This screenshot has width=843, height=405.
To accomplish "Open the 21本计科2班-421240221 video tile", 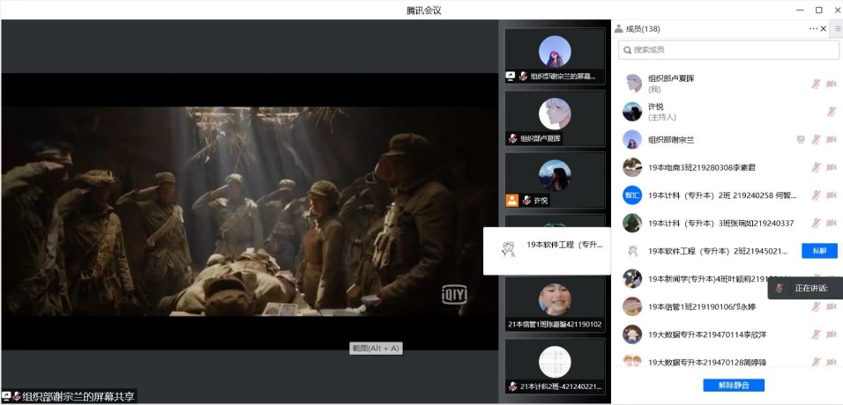I will (555, 365).
